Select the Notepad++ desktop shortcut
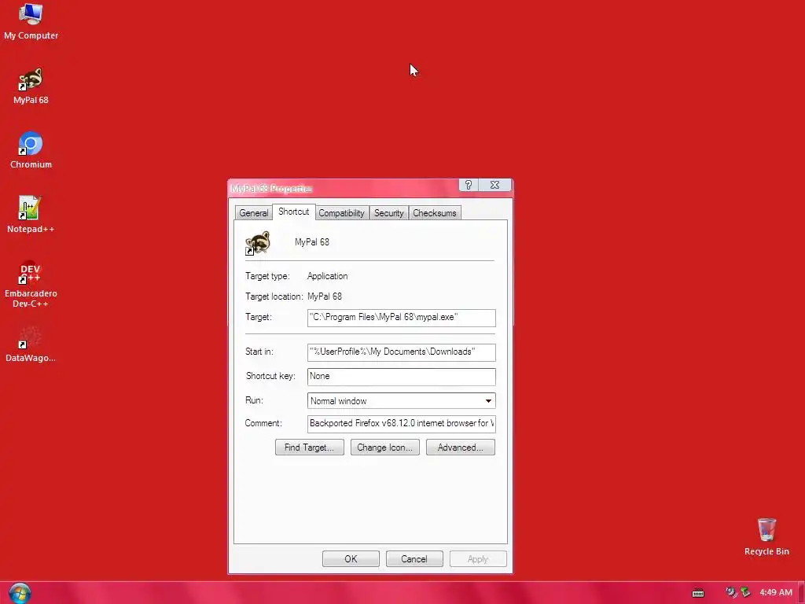 click(x=31, y=215)
